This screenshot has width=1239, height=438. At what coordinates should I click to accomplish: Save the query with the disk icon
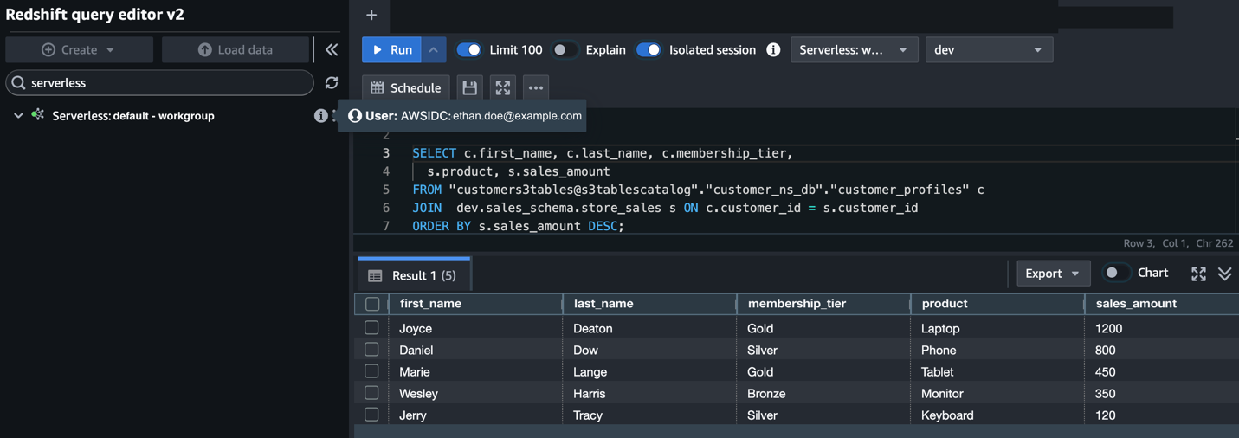pyautogui.click(x=469, y=87)
